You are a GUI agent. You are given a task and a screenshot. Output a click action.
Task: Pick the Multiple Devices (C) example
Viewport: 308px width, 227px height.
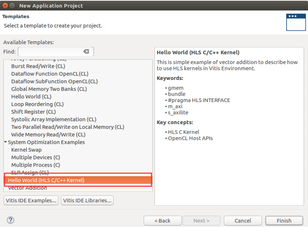point(35,157)
